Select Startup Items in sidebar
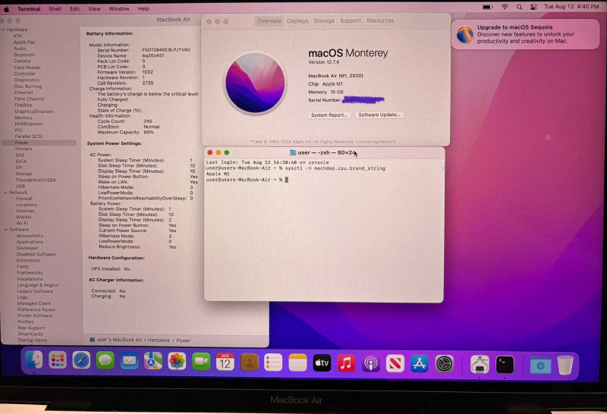The image size is (607, 414). coord(32,340)
